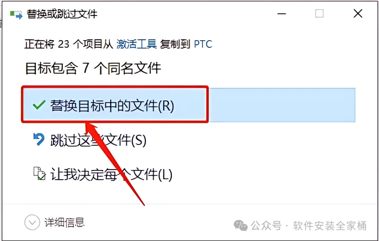This screenshot has width=379, height=241.
Task: Close the 替换或跳过文件 dialog
Action: (358, 14)
